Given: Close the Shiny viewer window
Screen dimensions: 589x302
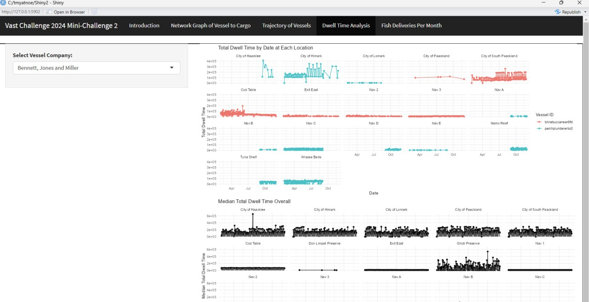Looking at the screenshot, I should click(x=580, y=3).
